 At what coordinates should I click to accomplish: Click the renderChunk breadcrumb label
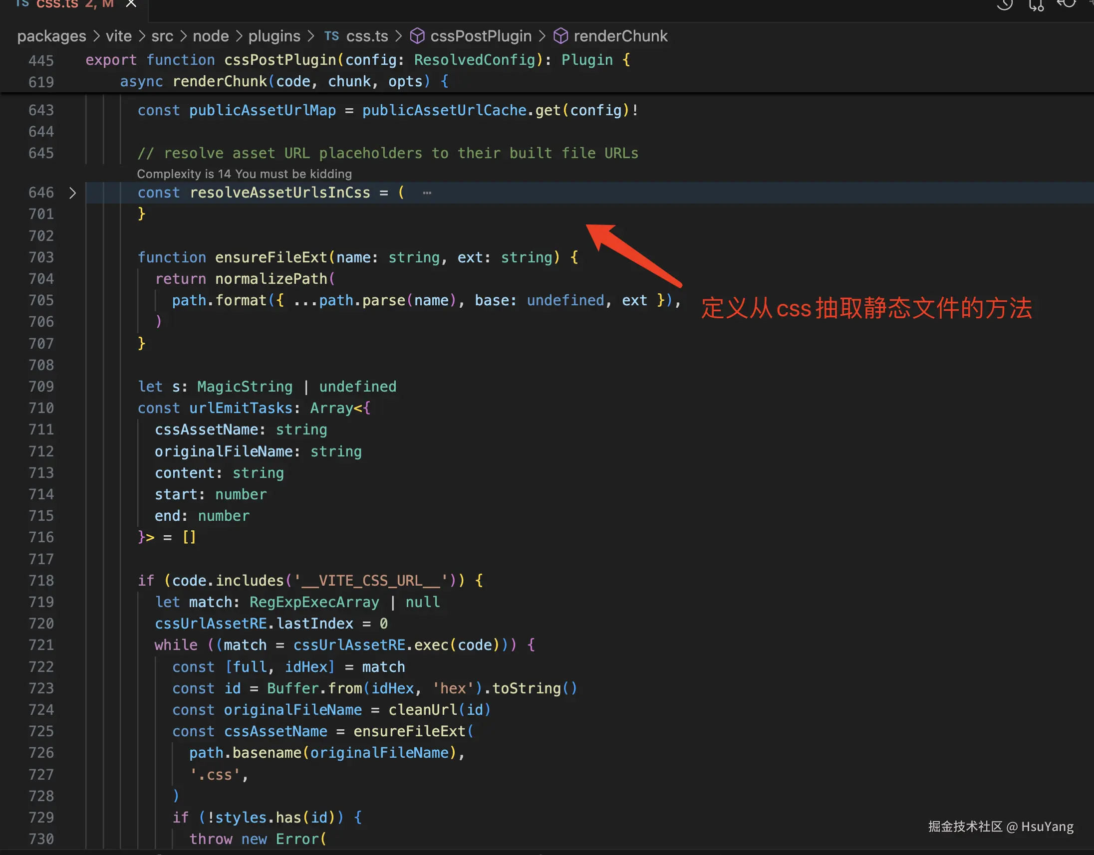click(620, 36)
